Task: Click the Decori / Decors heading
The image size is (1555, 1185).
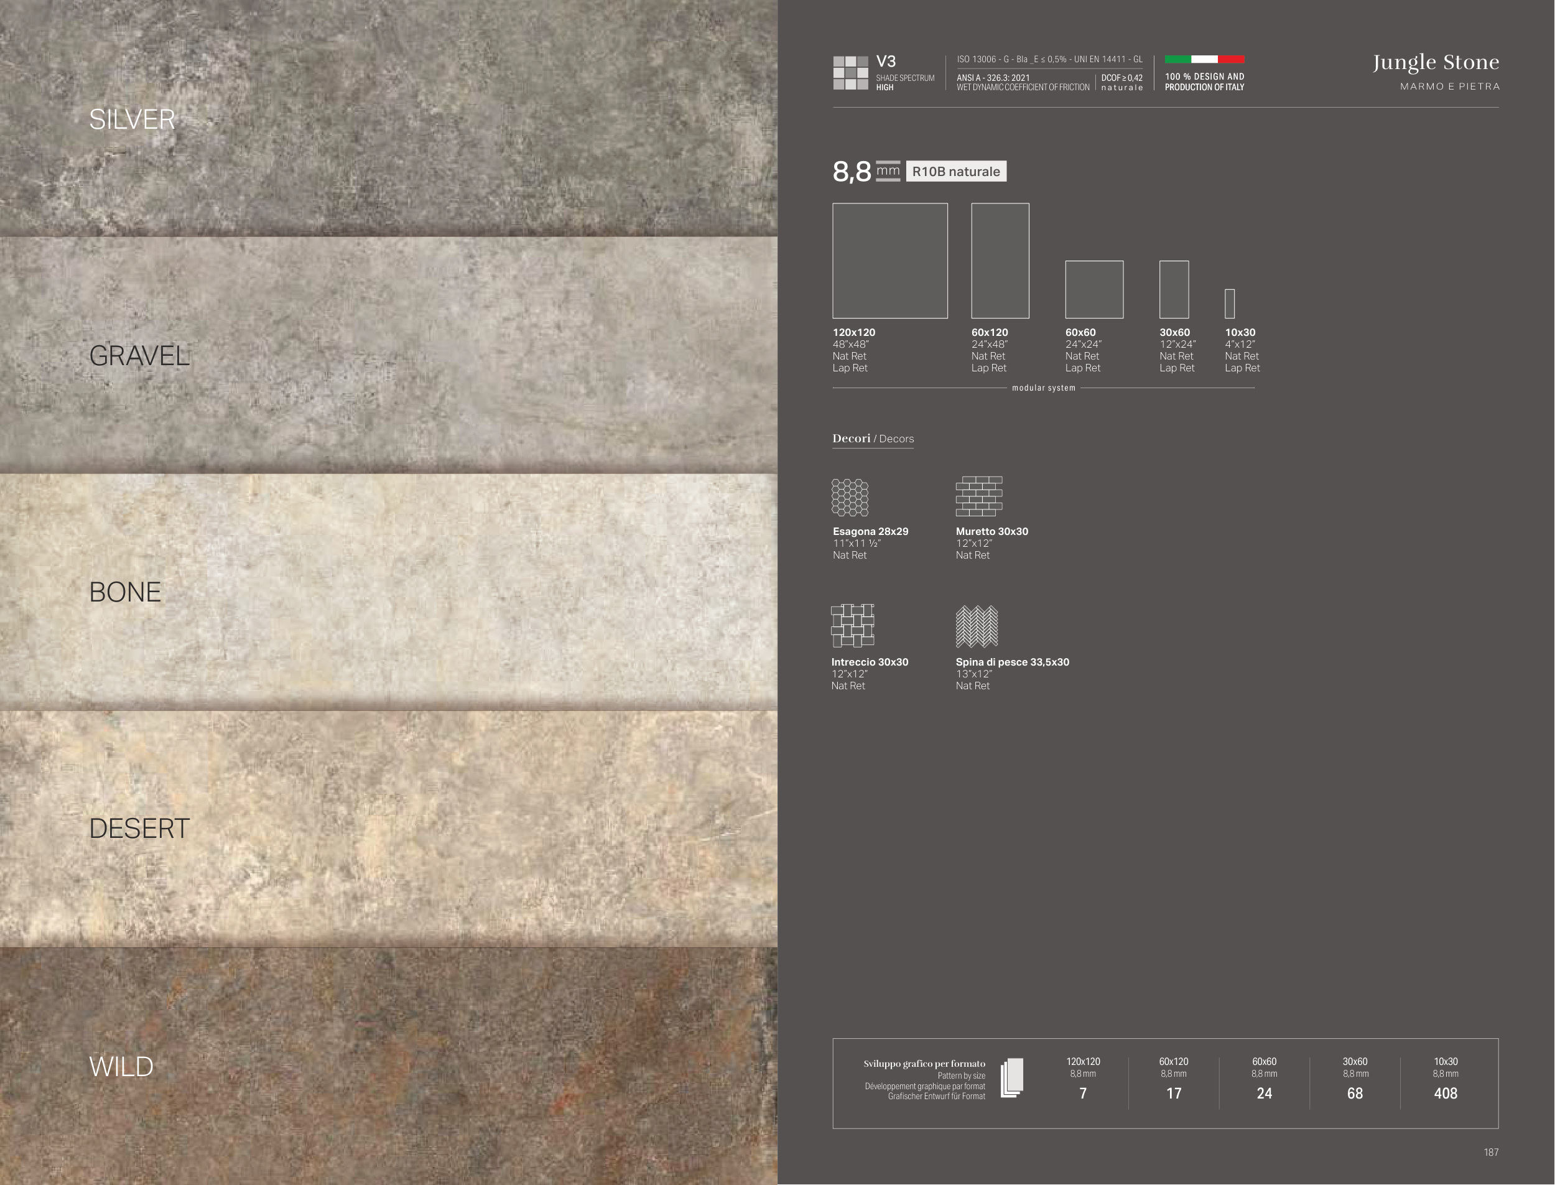Action: [x=872, y=439]
